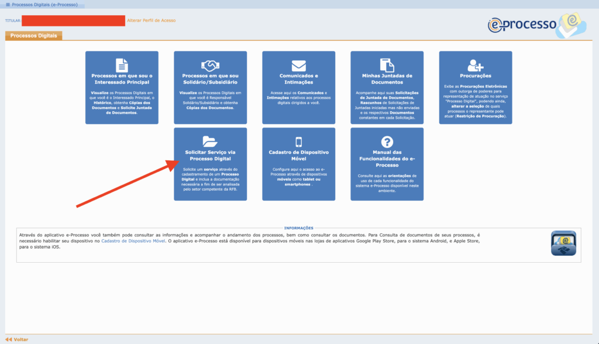Click the double-arrow Voltar icon
Image resolution: width=599 pixels, height=344 pixels.
(8, 339)
